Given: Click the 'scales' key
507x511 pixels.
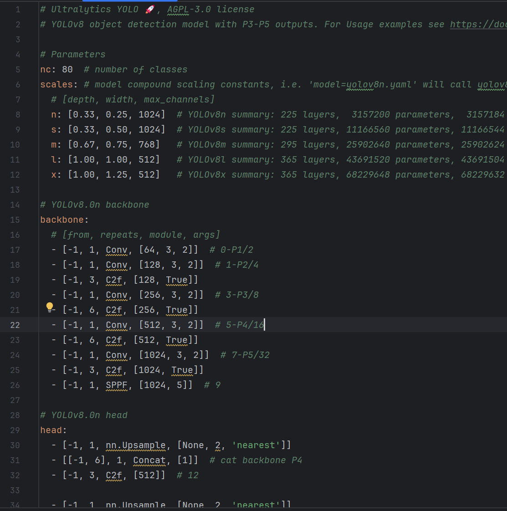Looking at the screenshot, I should pos(56,84).
